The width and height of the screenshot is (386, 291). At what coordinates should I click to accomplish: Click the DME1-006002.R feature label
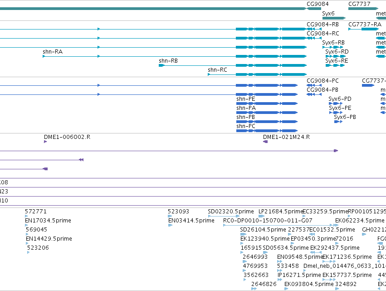pyautogui.click(x=67, y=137)
